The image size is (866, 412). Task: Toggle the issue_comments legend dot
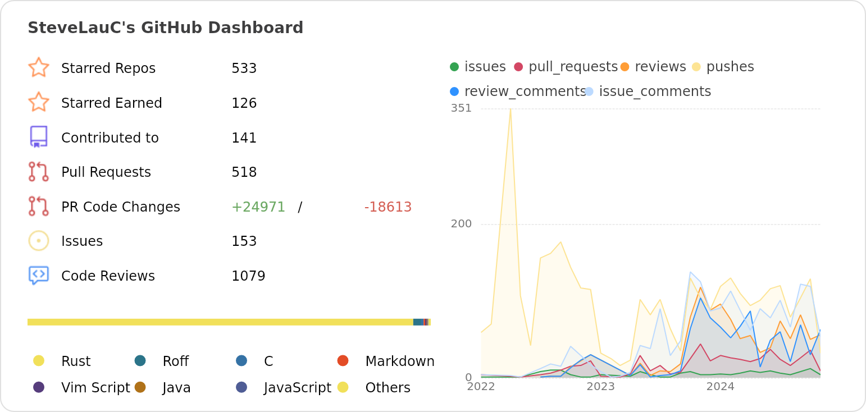click(x=589, y=91)
